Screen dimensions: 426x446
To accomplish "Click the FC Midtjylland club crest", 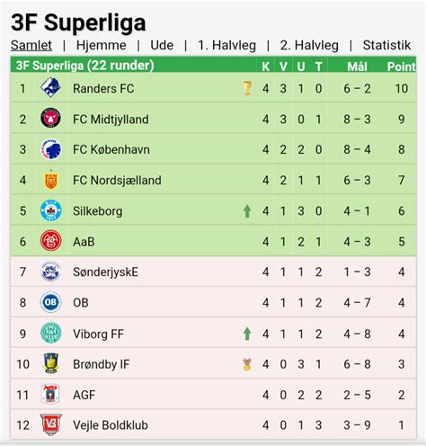I will [50, 118].
